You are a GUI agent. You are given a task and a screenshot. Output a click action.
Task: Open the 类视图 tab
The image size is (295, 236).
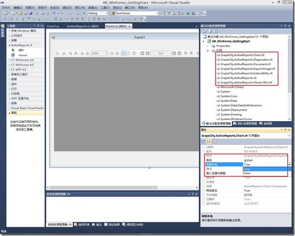tap(265, 124)
